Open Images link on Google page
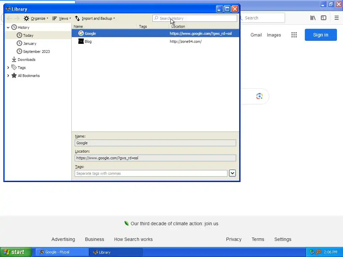The height and width of the screenshot is (257, 343). 274,35
